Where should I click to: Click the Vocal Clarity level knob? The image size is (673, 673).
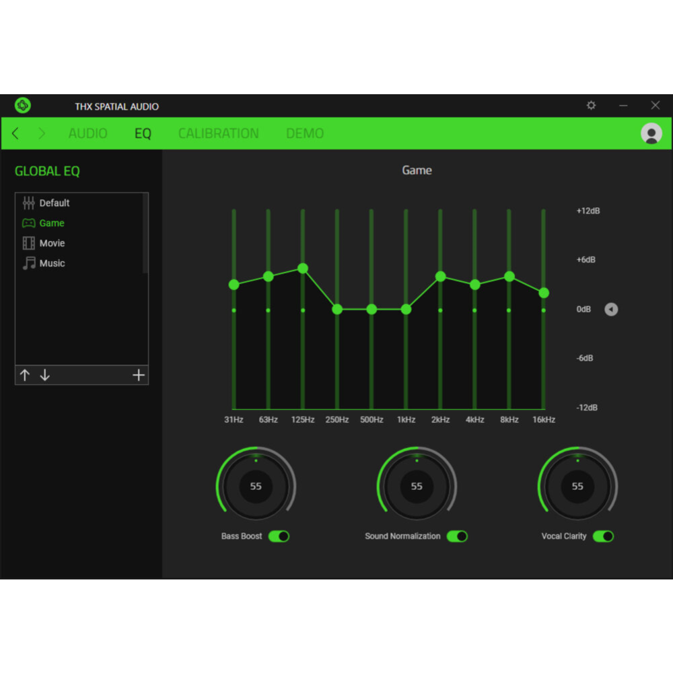[577, 487]
